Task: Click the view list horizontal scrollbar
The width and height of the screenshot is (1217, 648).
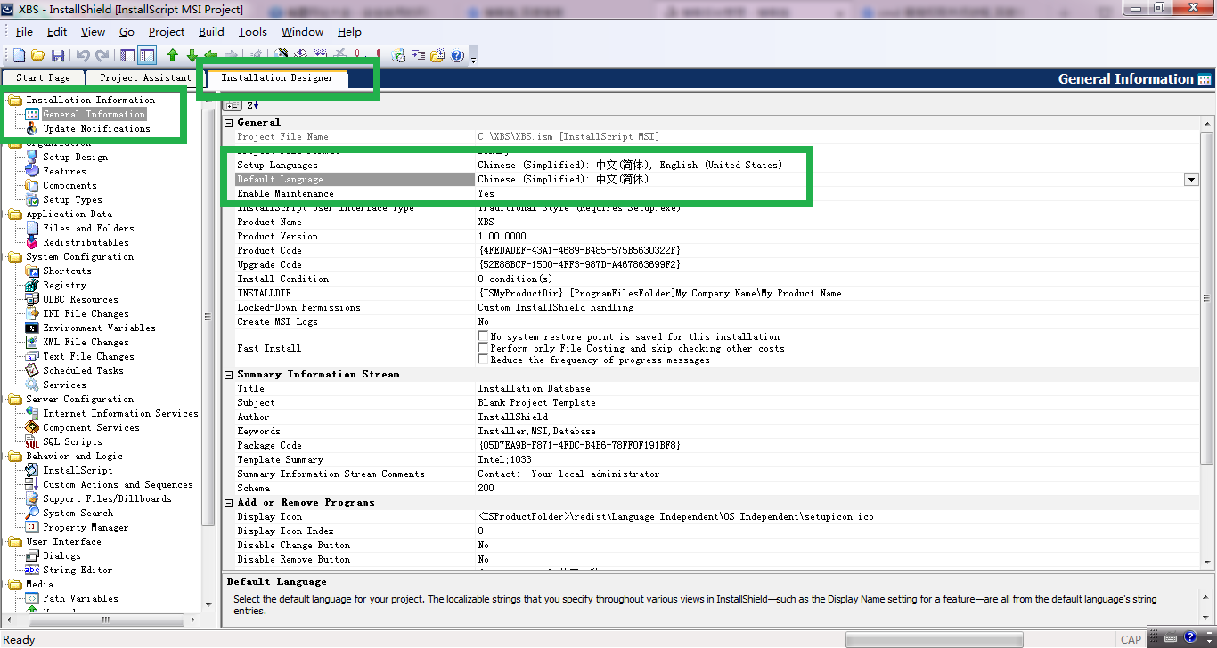Action: click(x=105, y=620)
